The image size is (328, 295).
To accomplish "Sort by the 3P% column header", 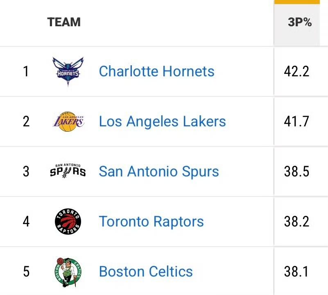I will (x=299, y=22).
